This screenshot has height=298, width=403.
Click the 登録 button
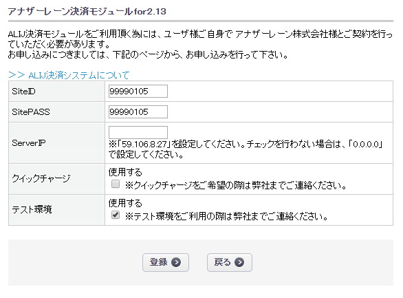tap(166, 262)
